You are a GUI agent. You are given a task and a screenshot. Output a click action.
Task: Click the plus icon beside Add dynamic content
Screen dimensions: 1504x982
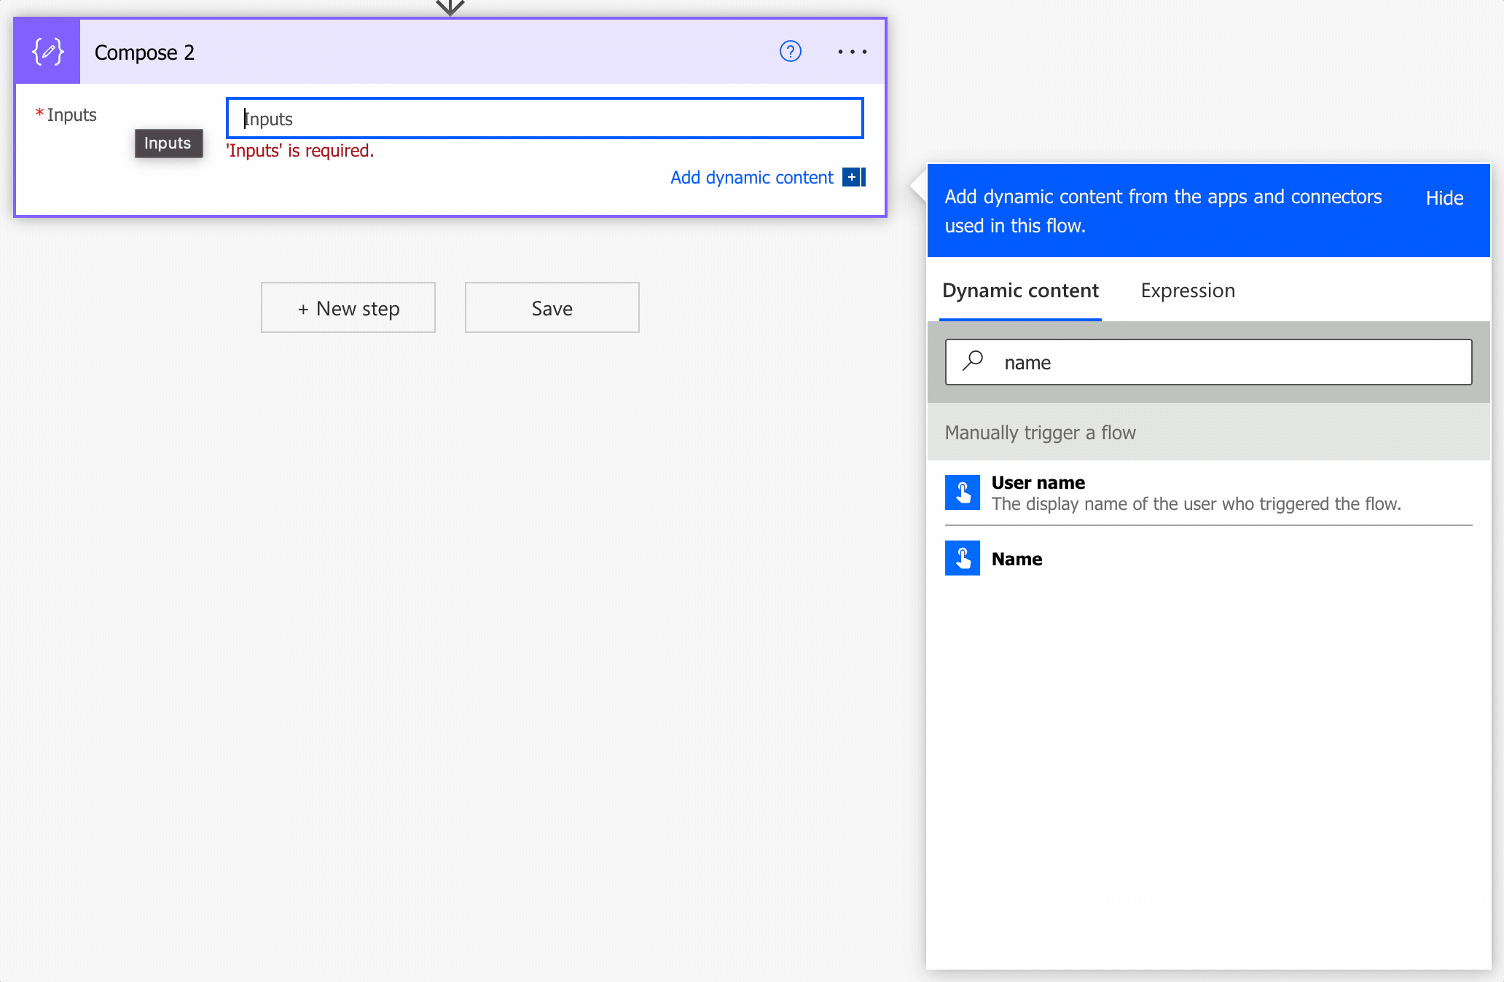pyautogui.click(x=853, y=177)
